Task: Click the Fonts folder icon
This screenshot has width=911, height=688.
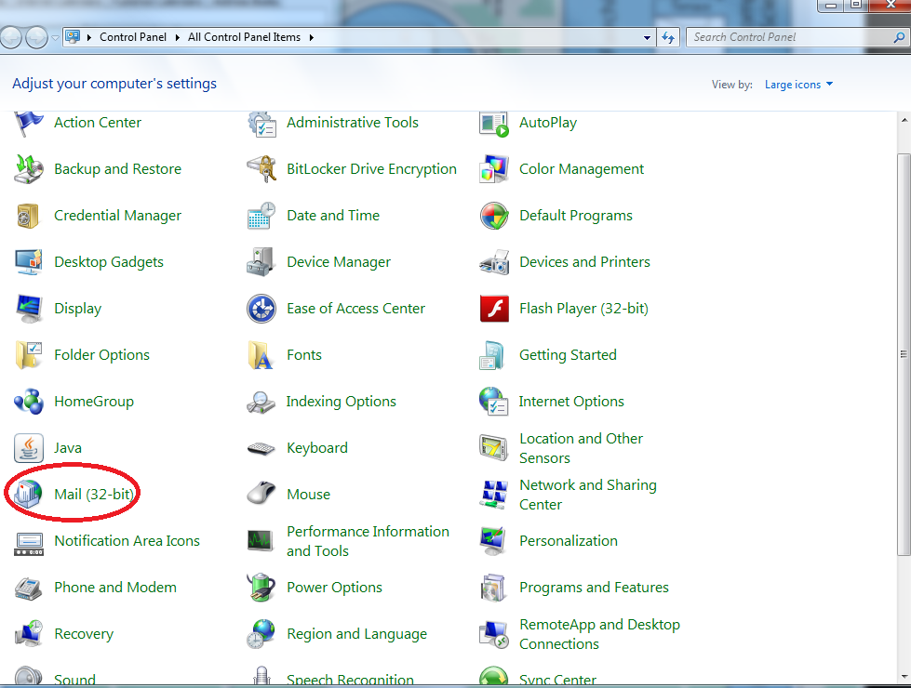Action: click(261, 355)
